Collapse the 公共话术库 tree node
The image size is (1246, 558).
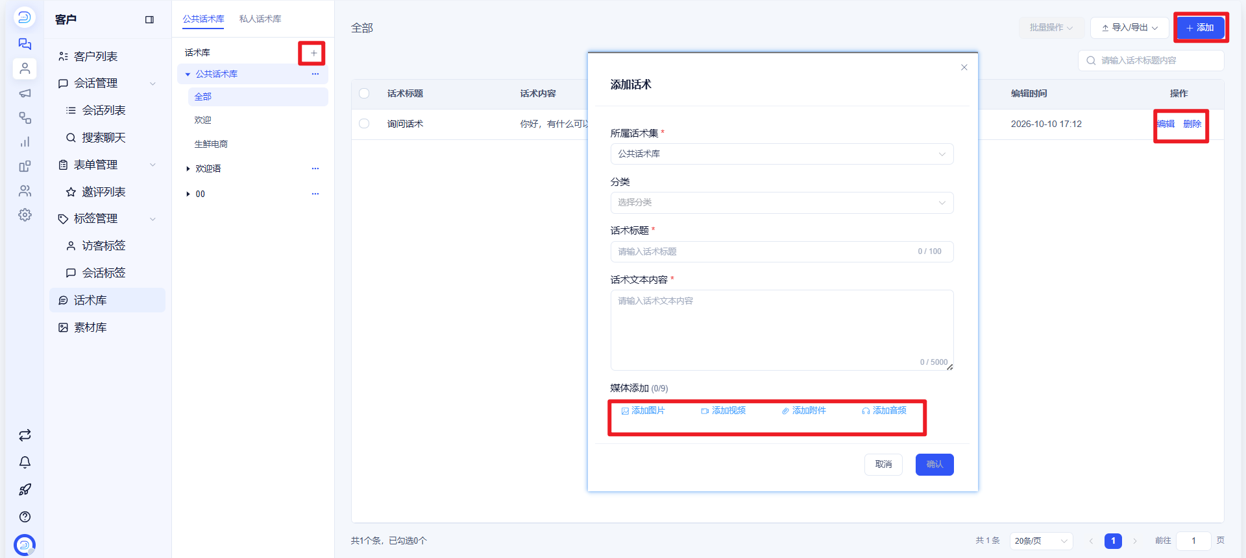click(188, 74)
